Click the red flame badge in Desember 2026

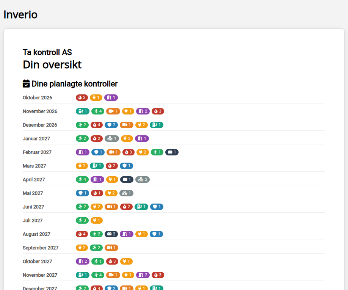point(97,125)
